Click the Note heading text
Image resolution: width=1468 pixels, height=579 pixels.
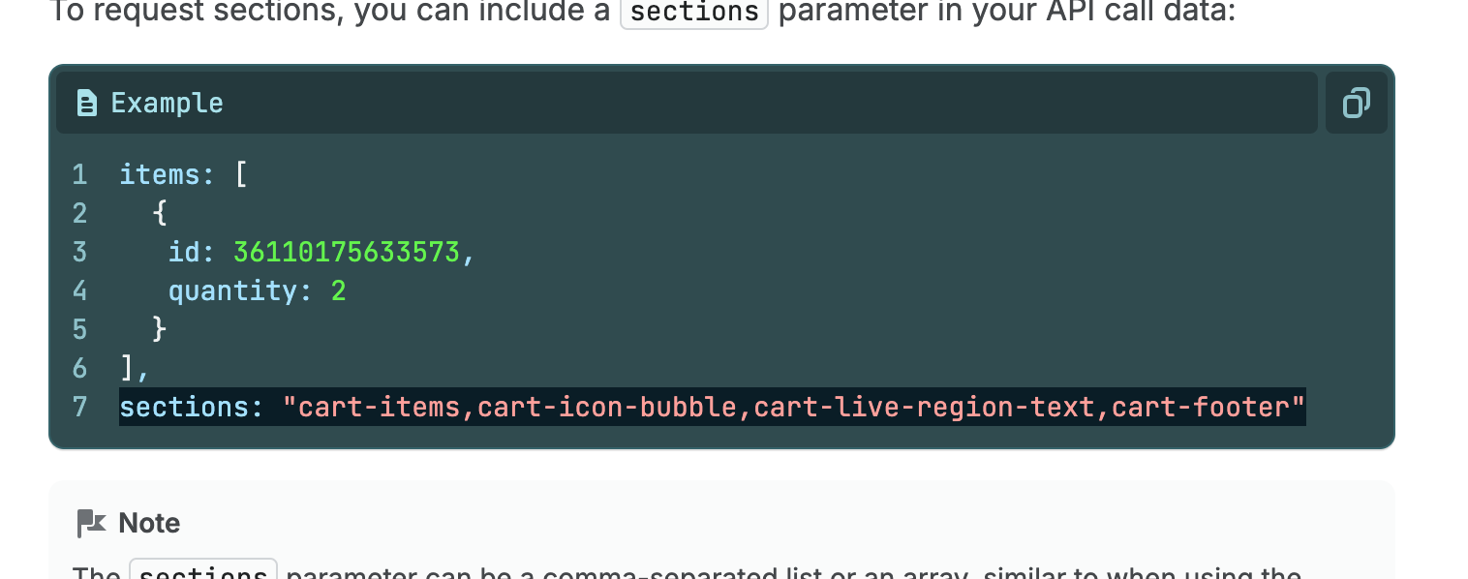click(149, 524)
